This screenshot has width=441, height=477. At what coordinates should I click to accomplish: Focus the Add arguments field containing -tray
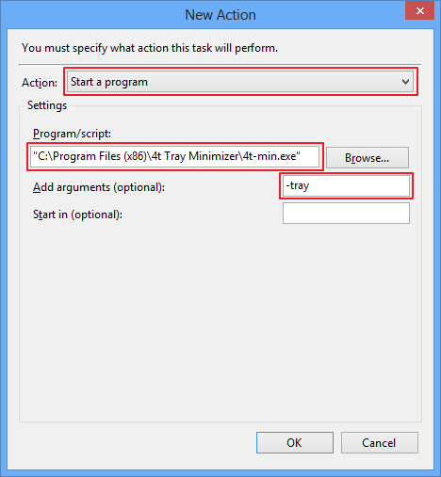coord(346,185)
